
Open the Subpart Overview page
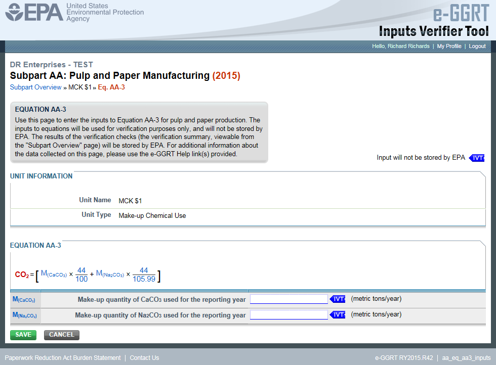(x=35, y=87)
